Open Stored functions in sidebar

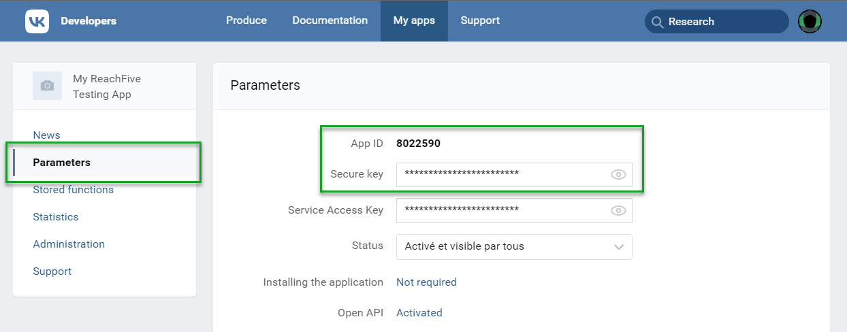pyautogui.click(x=73, y=190)
